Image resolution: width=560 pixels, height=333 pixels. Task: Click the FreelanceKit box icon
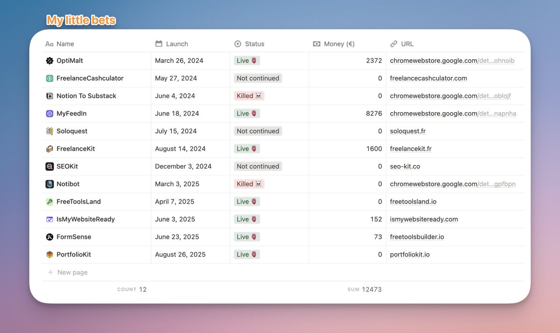coord(49,149)
